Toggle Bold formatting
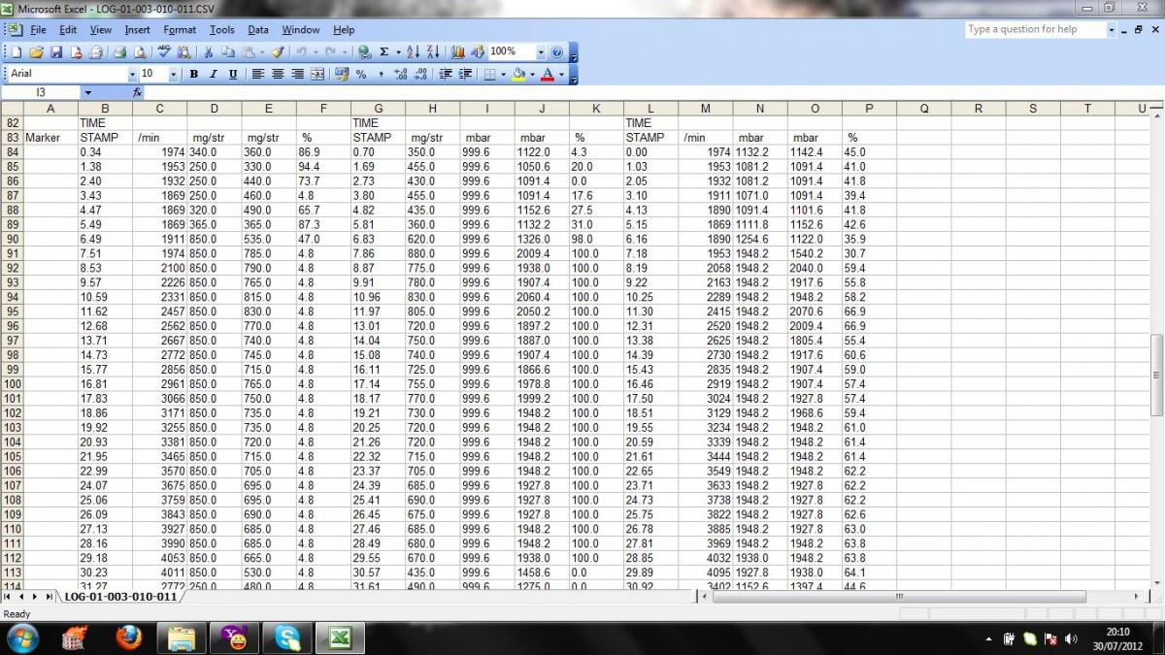This screenshot has width=1165, height=655. tap(194, 74)
